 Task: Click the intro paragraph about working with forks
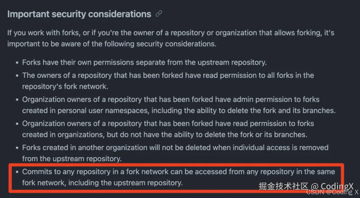(x=171, y=33)
